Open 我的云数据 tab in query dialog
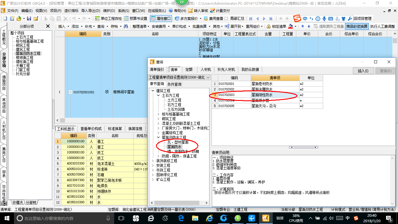 [x=250, y=70]
